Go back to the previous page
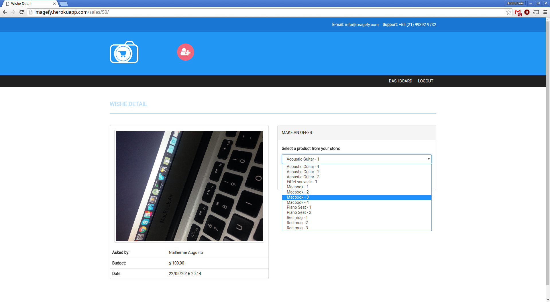 [5, 12]
